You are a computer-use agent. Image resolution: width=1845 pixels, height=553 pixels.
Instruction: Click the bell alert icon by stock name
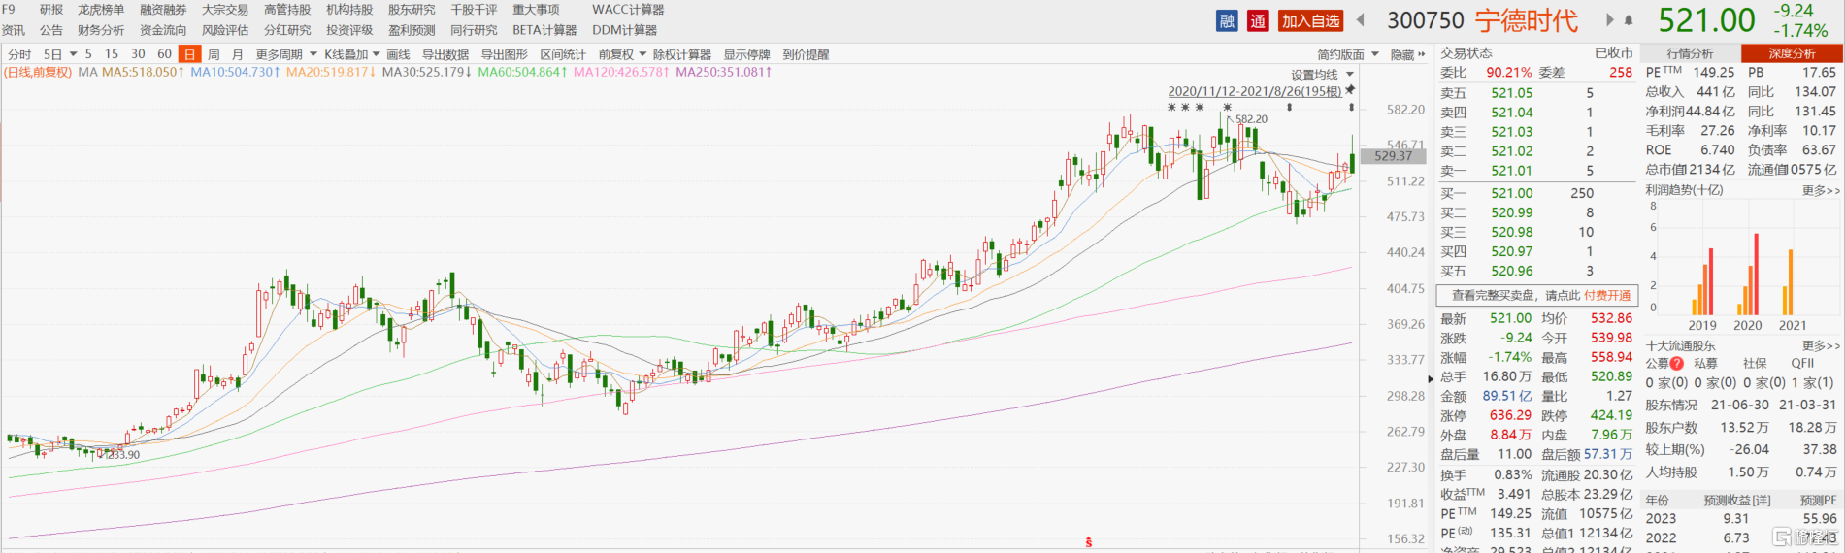(x=1629, y=20)
